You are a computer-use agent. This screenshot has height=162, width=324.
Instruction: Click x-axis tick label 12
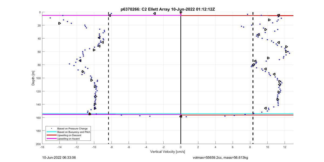coord(285,147)
